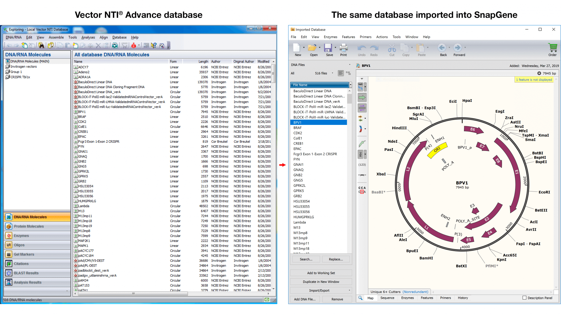Click the search magnifier at SnapGene bottom bar
The width and height of the screenshot is (561, 315).
[x=360, y=298]
